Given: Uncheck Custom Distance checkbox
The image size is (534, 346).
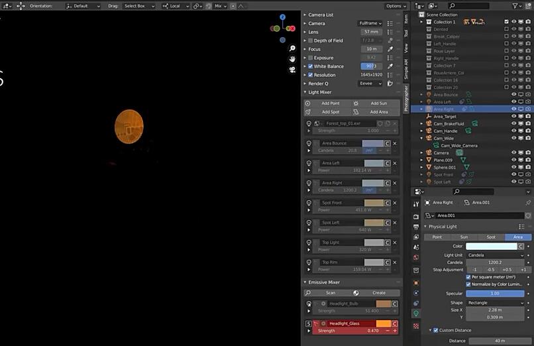Looking at the screenshot, I should (x=435, y=330).
